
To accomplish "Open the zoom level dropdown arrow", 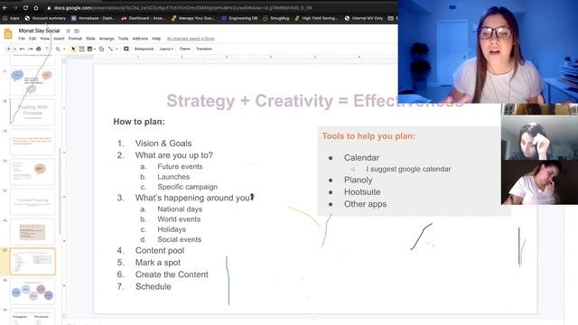I will [x=64, y=49].
